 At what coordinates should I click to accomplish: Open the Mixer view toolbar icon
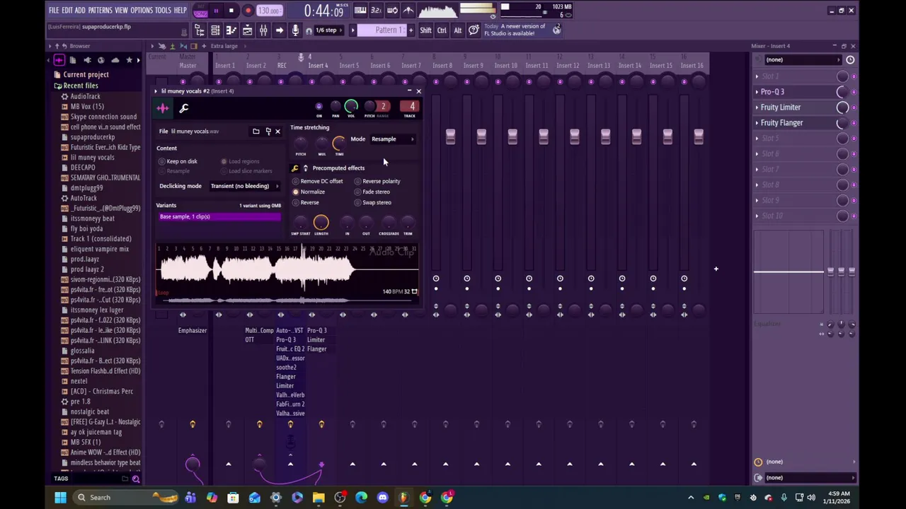point(263,30)
